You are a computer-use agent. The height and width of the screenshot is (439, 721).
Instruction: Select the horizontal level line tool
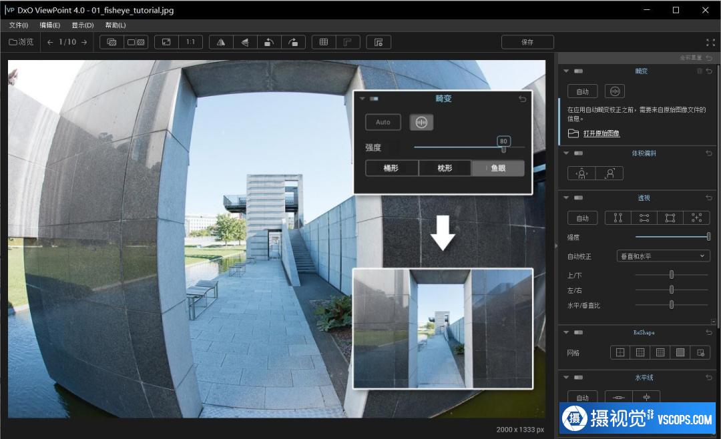coord(619,397)
